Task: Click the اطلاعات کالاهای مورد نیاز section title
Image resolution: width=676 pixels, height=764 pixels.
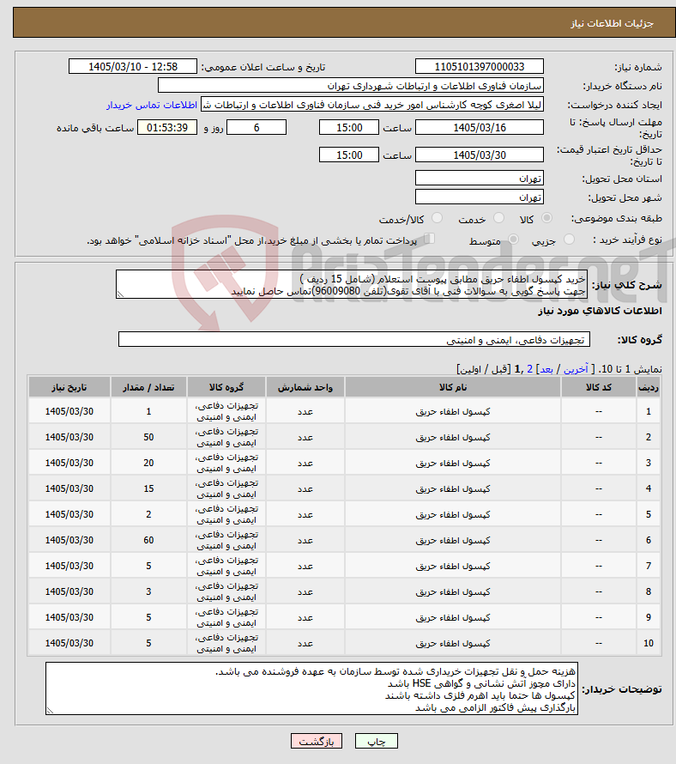Action: coord(600,311)
